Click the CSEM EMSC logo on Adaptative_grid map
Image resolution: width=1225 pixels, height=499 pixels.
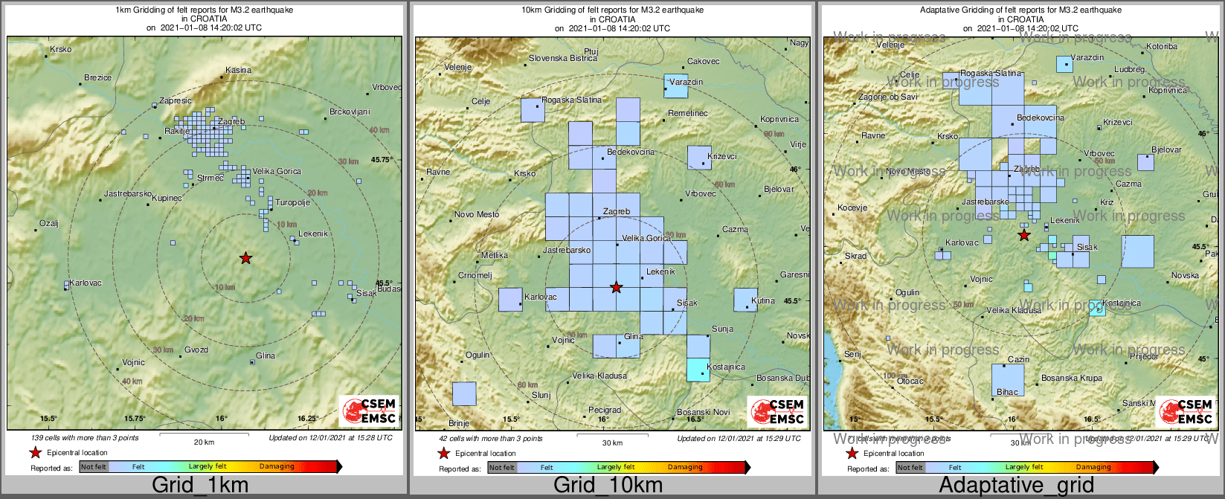coord(1186,412)
